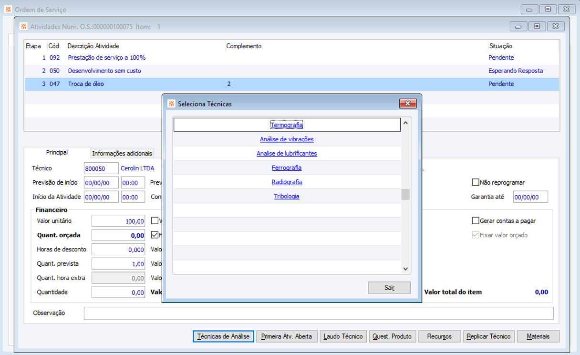Viewport: 580px width, 355px height.
Task: Focus the Quant. orçada field
Action: click(x=118, y=235)
